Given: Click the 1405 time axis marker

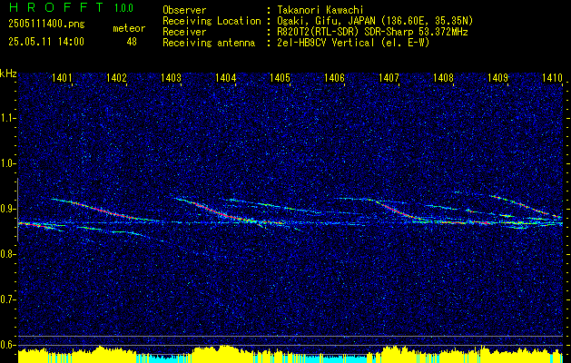Looking at the screenshot, I should (x=280, y=77).
